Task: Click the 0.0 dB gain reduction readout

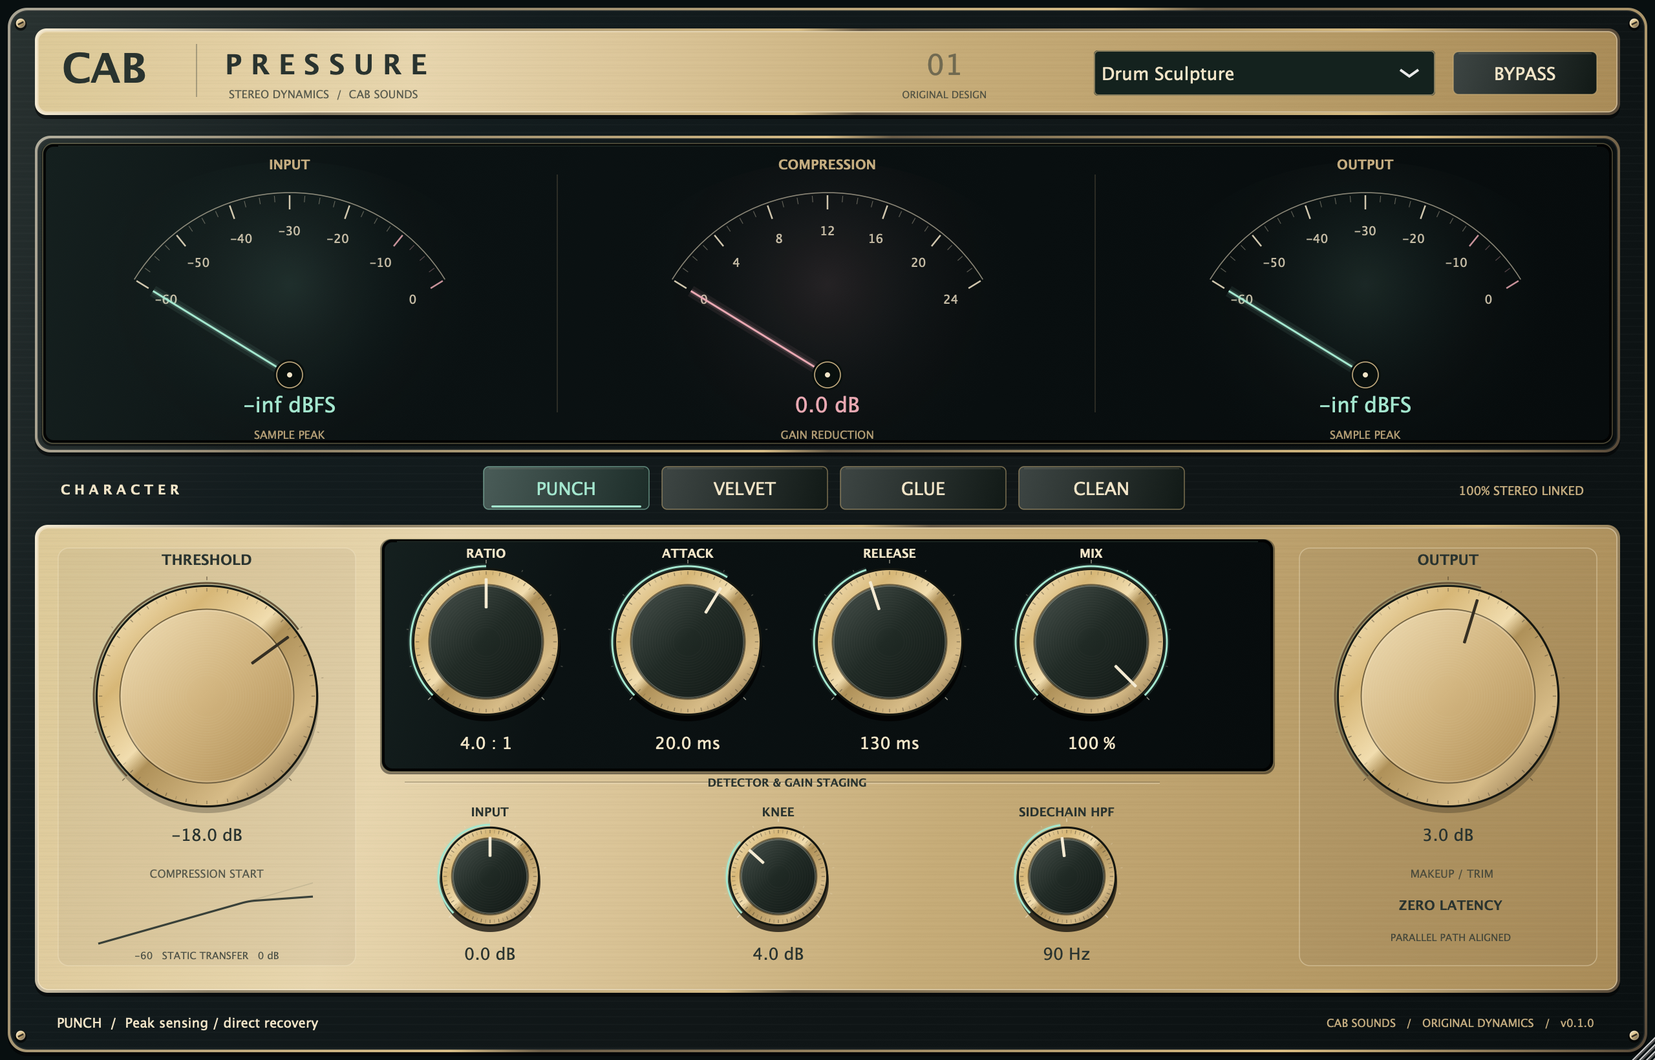Action: pyautogui.click(x=827, y=405)
